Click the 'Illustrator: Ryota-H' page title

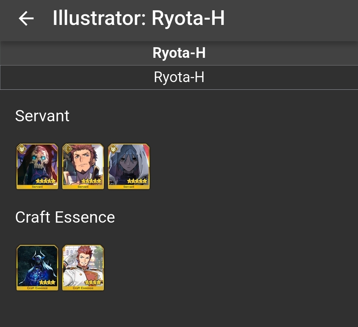(x=139, y=18)
